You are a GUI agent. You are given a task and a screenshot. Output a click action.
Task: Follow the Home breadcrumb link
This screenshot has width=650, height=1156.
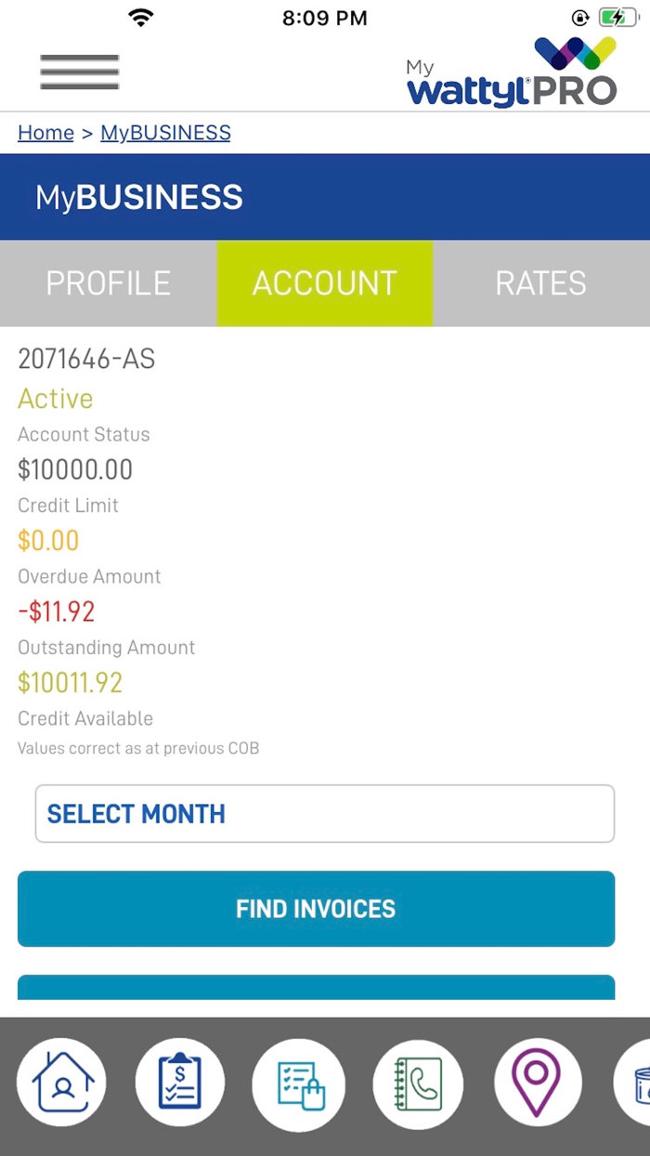coord(45,133)
